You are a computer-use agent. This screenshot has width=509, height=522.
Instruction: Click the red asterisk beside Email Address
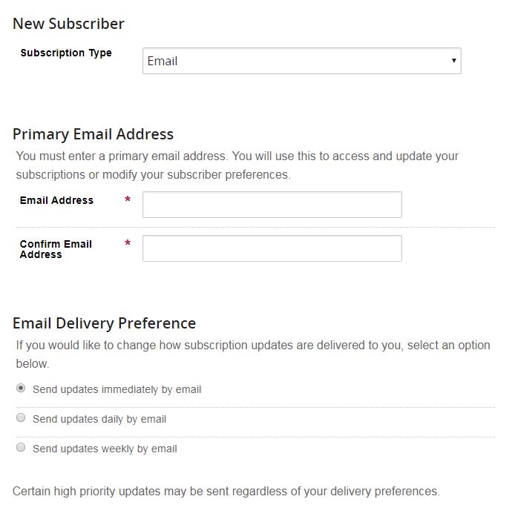pyautogui.click(x=128, y=200)
